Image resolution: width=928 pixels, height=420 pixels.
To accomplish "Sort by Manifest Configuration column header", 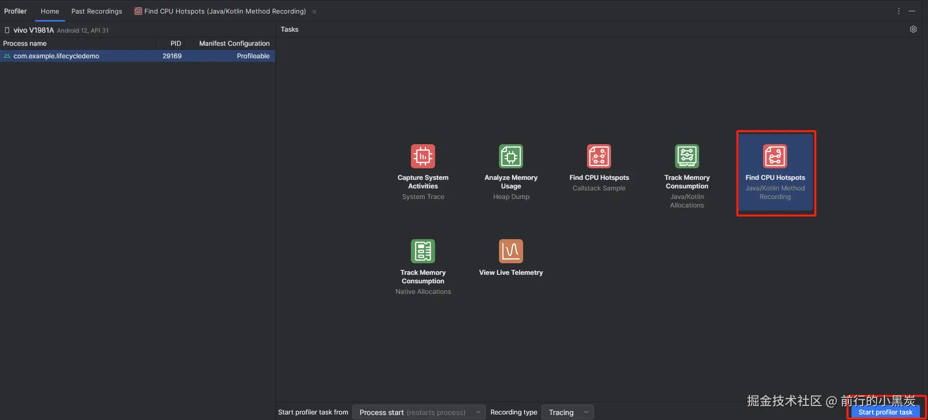I will pos(234,44).
